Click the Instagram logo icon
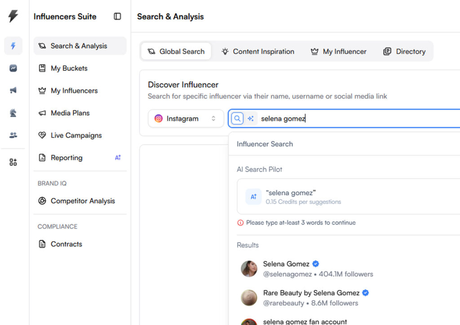This screenshot has height=325, width=460. coord(159,119)
